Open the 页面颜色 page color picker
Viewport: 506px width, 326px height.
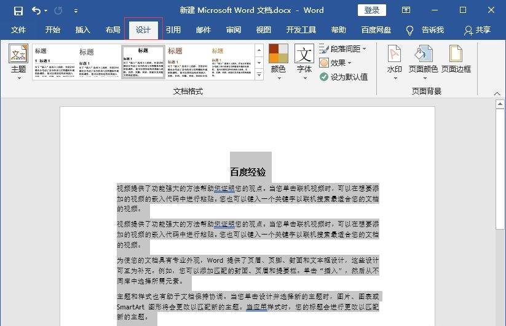(423, 62)
